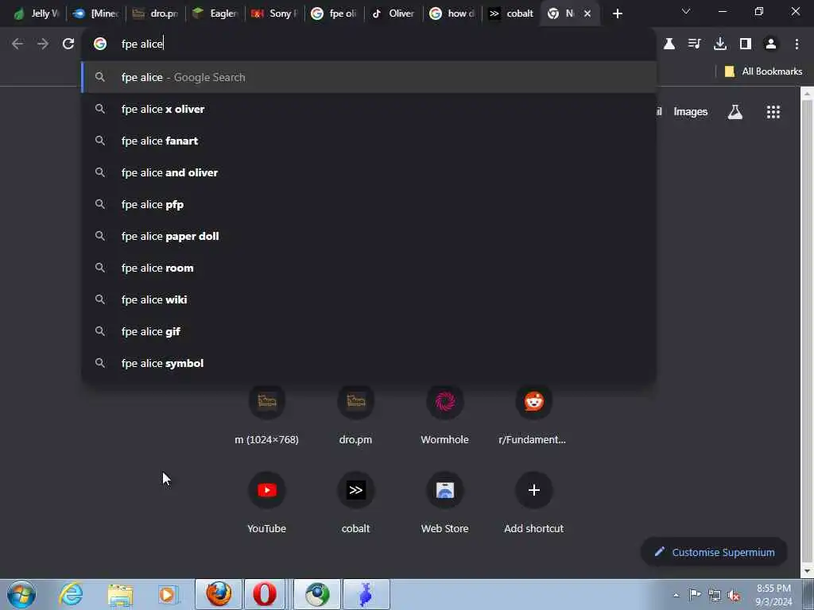814x610 pixels.
Task: Launch Internet Explorer from the taskbar
Action: 71,594
